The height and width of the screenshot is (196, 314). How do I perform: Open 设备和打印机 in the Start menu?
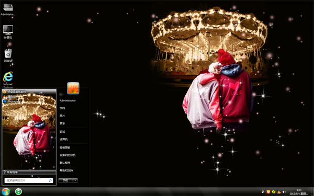coord(68,155)
